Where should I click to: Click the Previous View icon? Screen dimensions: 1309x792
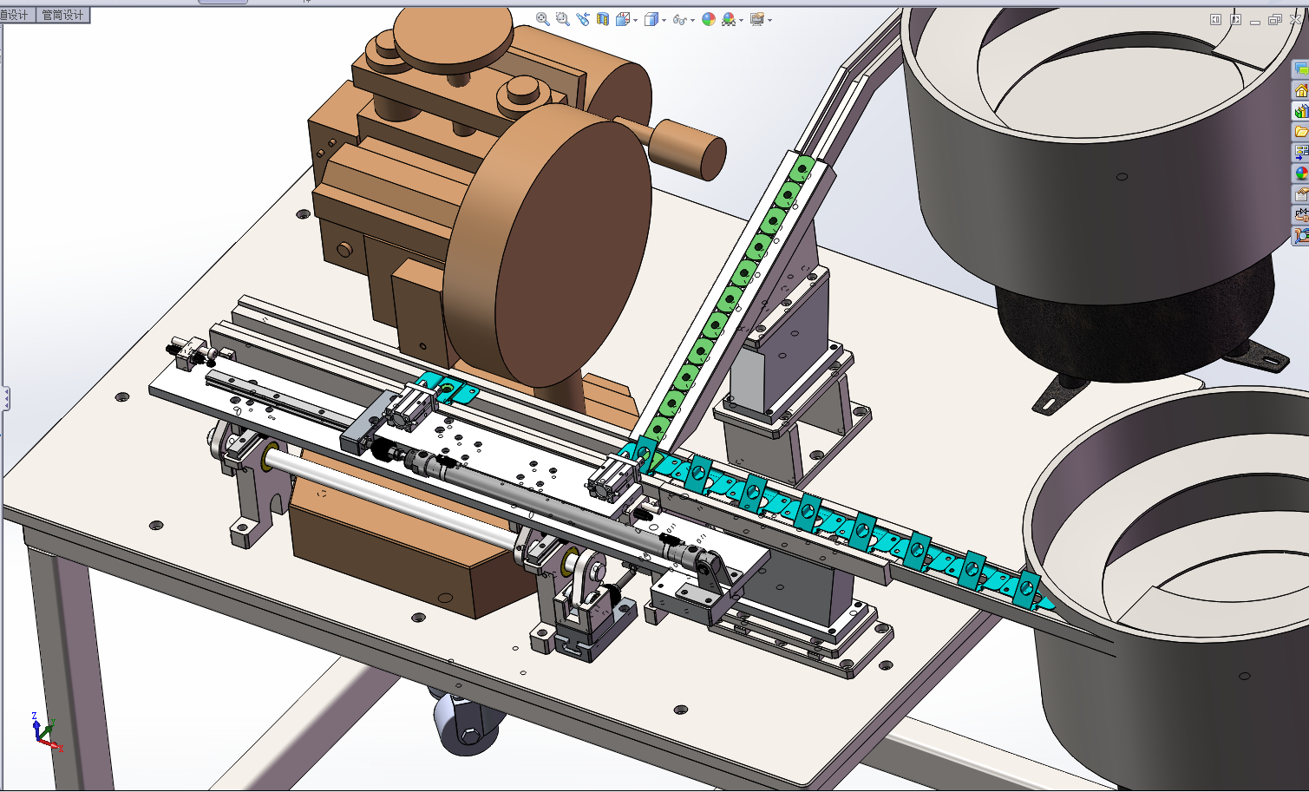(x=583, y=19)
